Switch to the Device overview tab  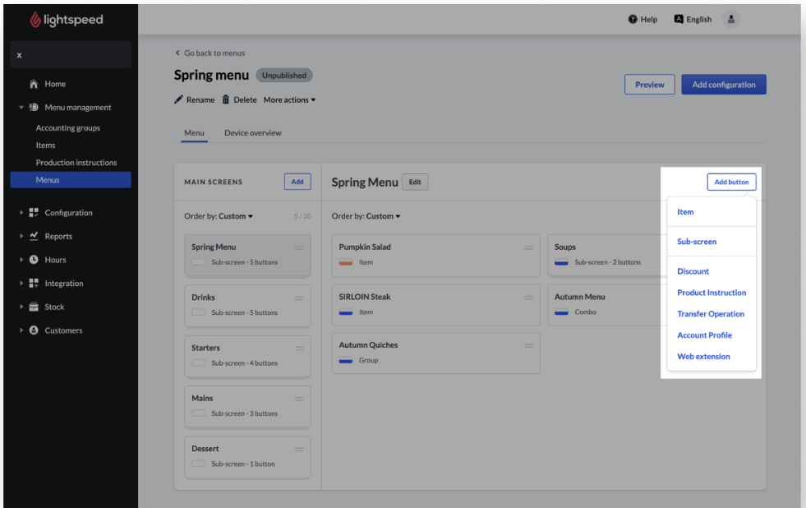(x=252, y=133)
